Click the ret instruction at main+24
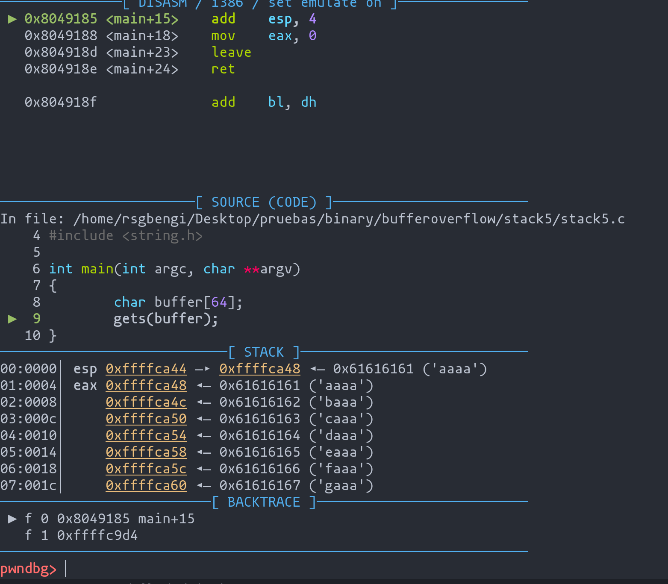The width and height of the screenshot is (668, 584). tap(223, 69)
